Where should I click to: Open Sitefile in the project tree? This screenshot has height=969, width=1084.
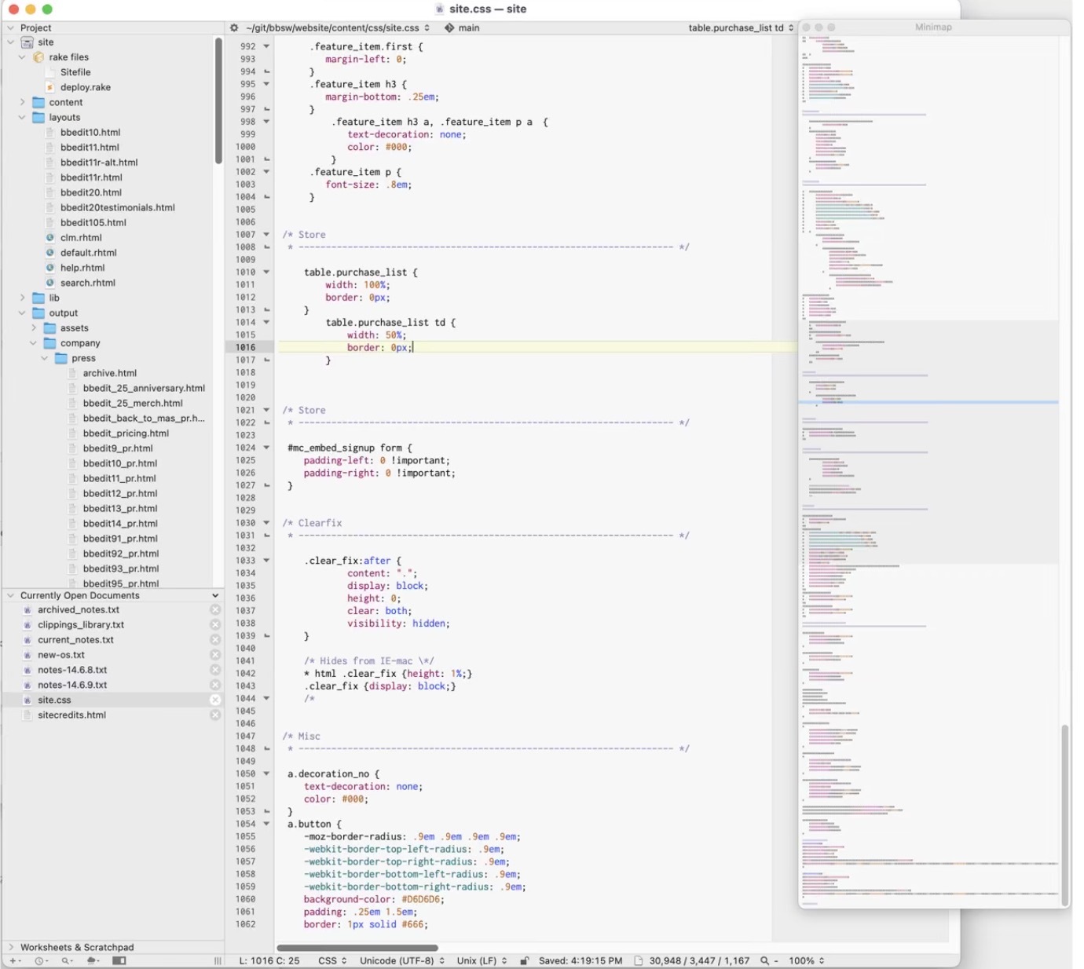75,72
